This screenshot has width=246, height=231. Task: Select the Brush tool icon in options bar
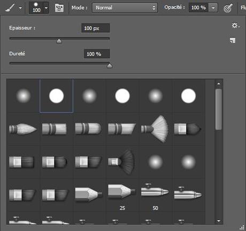10,8
